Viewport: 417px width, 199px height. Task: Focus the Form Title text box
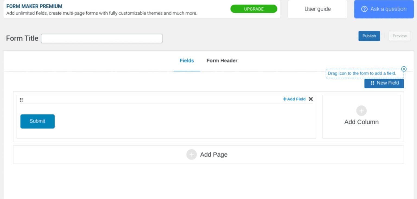coord(102,38)
